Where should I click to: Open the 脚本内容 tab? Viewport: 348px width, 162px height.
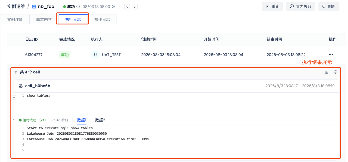pos(44,20)
